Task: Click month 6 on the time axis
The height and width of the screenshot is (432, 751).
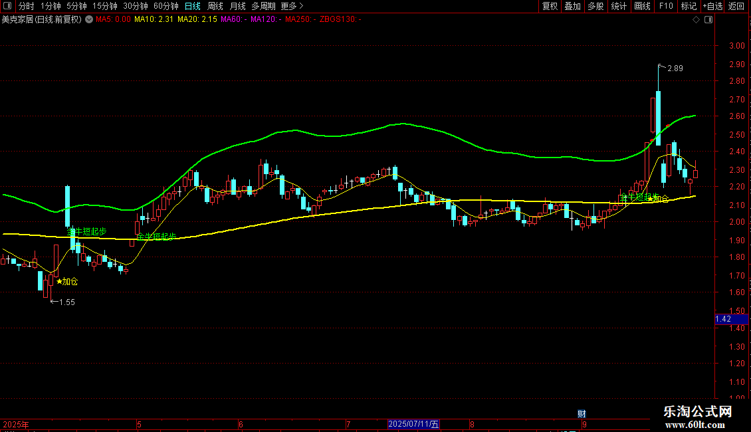Action: tap(241, 425)
